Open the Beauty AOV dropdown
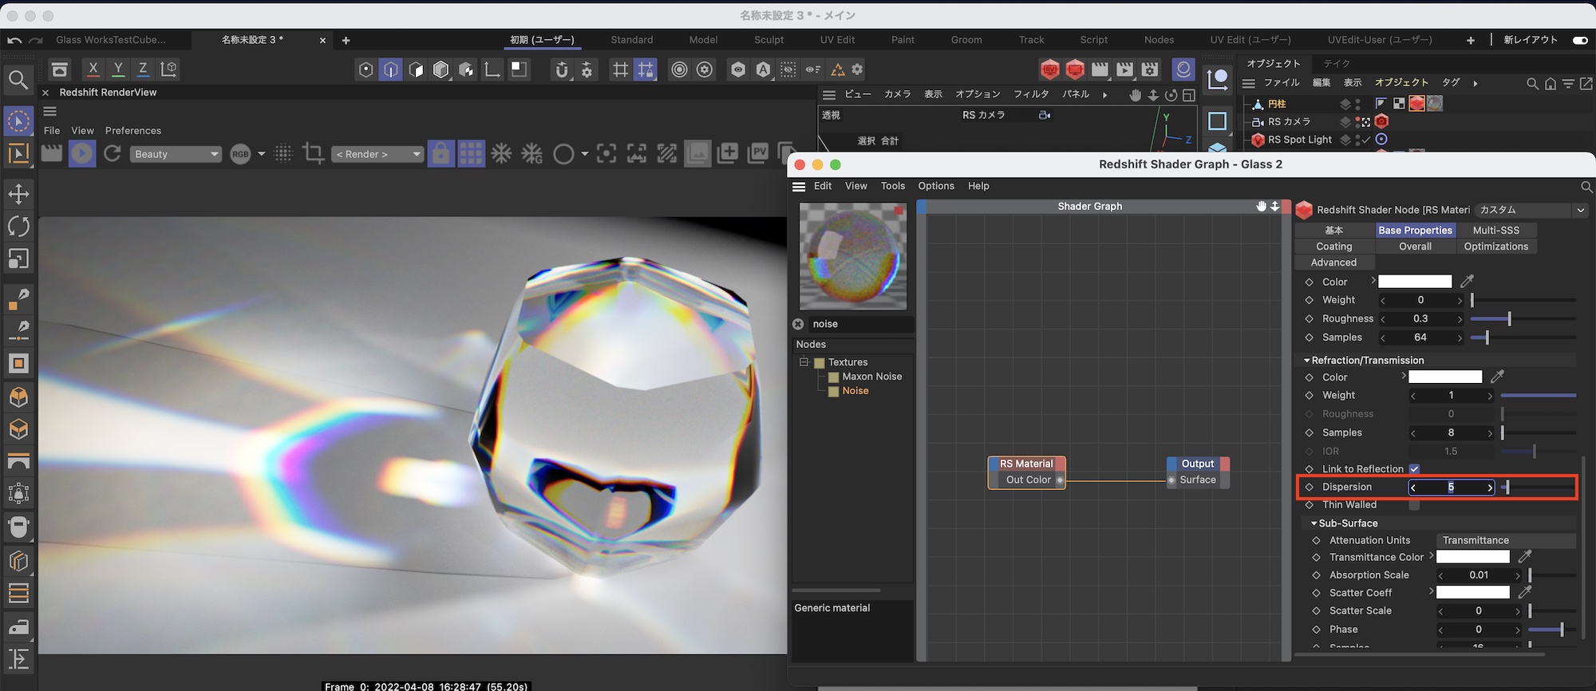Screen dimensions: 1596x691 pyautogui.click(x=175, y=154)
